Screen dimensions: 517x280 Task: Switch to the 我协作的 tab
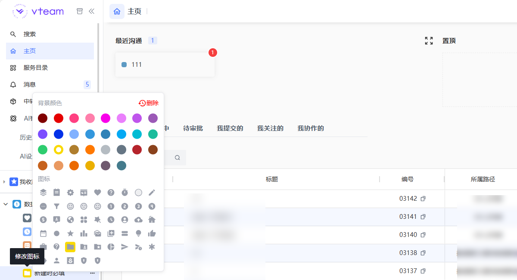[x=311, y=128]
